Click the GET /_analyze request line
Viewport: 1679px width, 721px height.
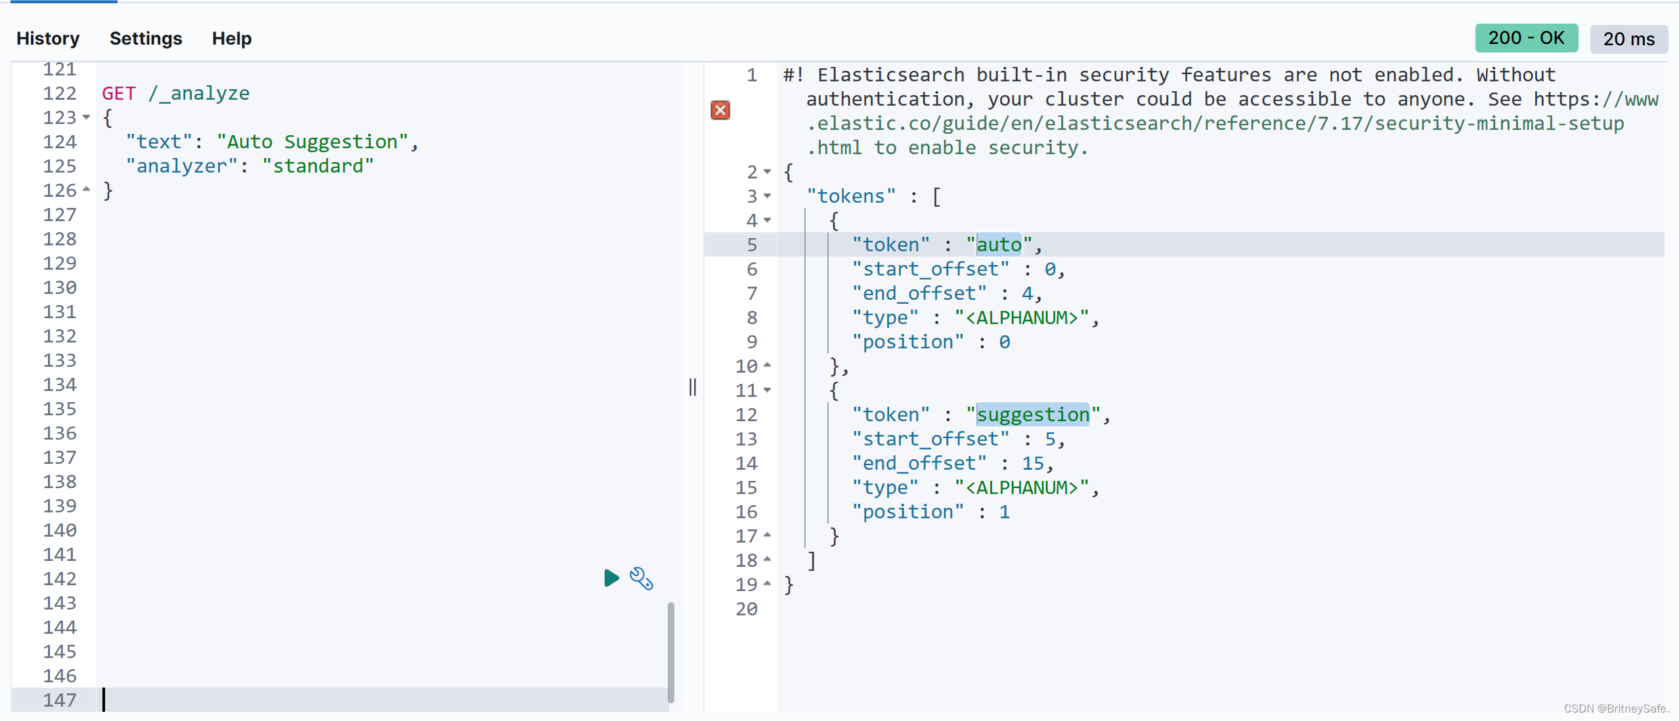click(x=176, y=93)
